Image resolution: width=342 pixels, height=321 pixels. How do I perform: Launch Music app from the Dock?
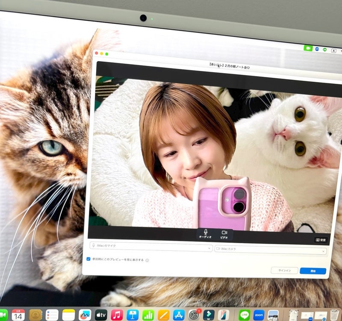[117, 315]
